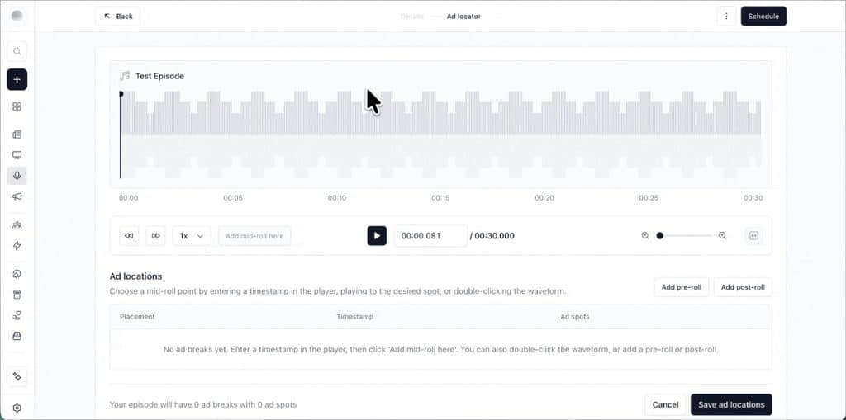Click the waveform zoom slider handle
Image resolution: width=846 pixels, height=420 pixels.
click(x=659, y=236)
